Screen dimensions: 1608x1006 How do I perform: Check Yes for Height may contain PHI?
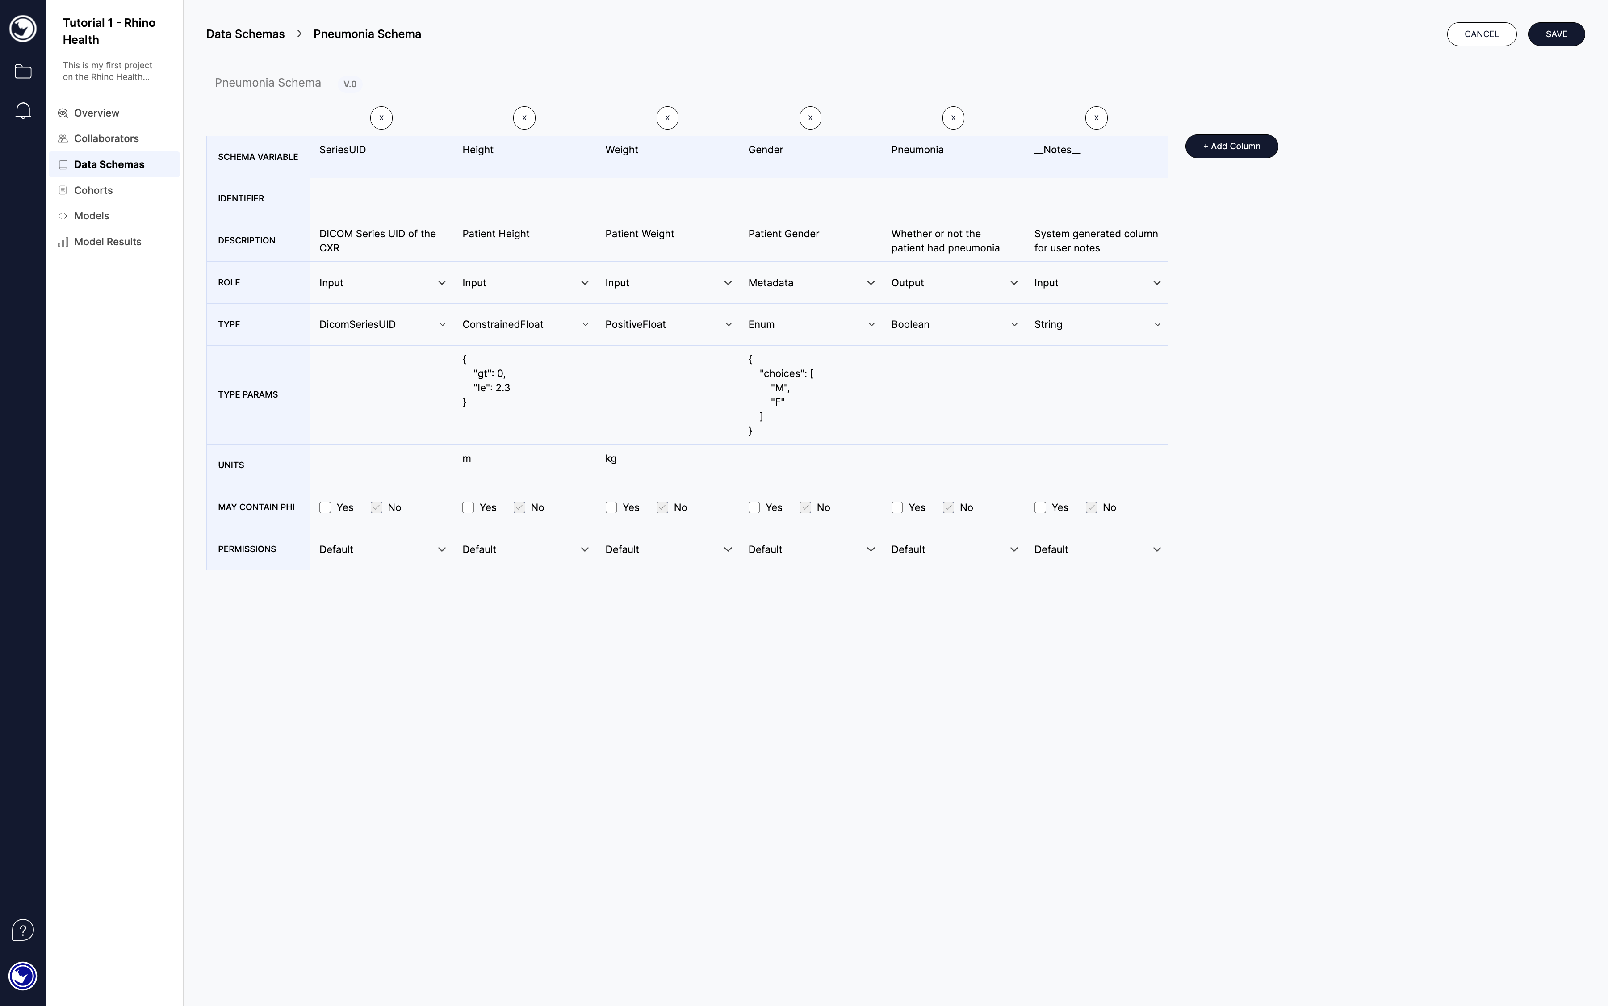click(469, 507)
